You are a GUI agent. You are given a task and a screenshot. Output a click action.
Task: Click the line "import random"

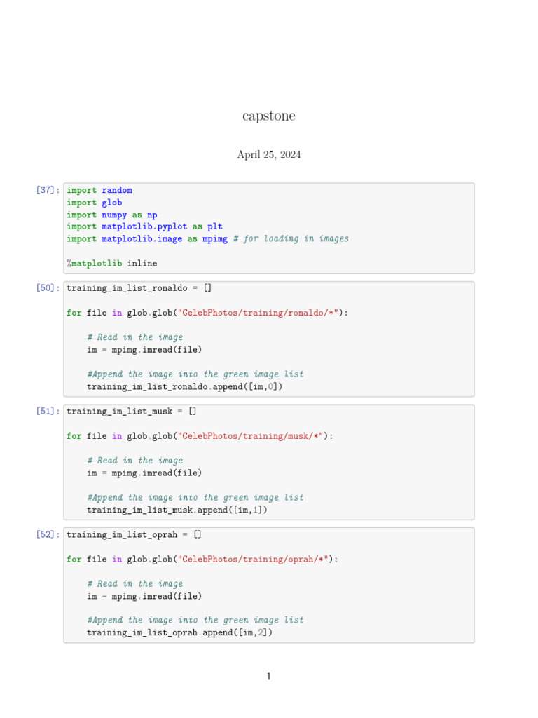click(99, 190)
